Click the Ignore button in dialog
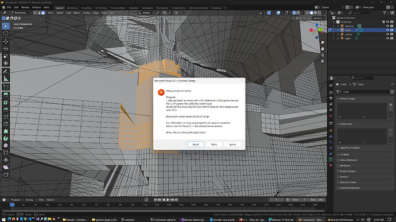The image size is (396, 222). pyautogui.click(x=232, y=144)
